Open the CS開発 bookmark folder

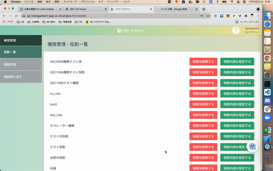[x=33, y=22]
